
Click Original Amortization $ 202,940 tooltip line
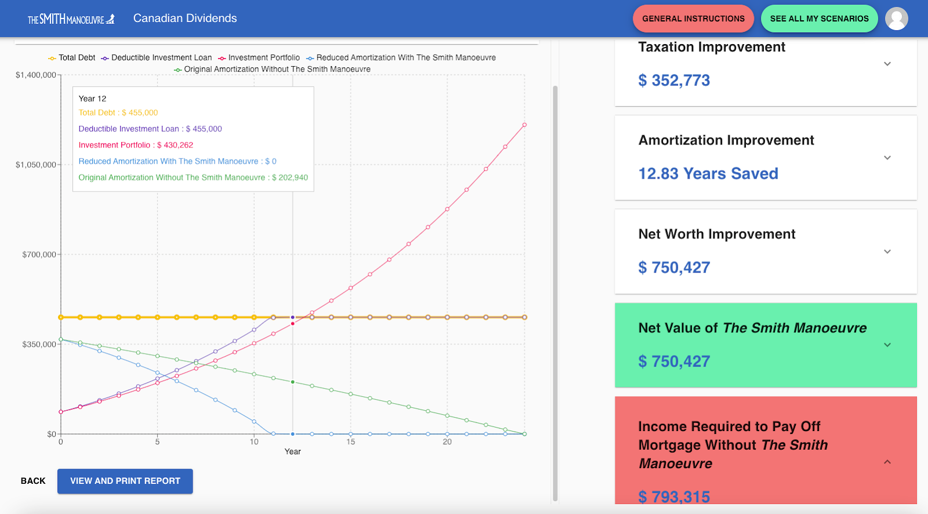[x=193, y=178]
